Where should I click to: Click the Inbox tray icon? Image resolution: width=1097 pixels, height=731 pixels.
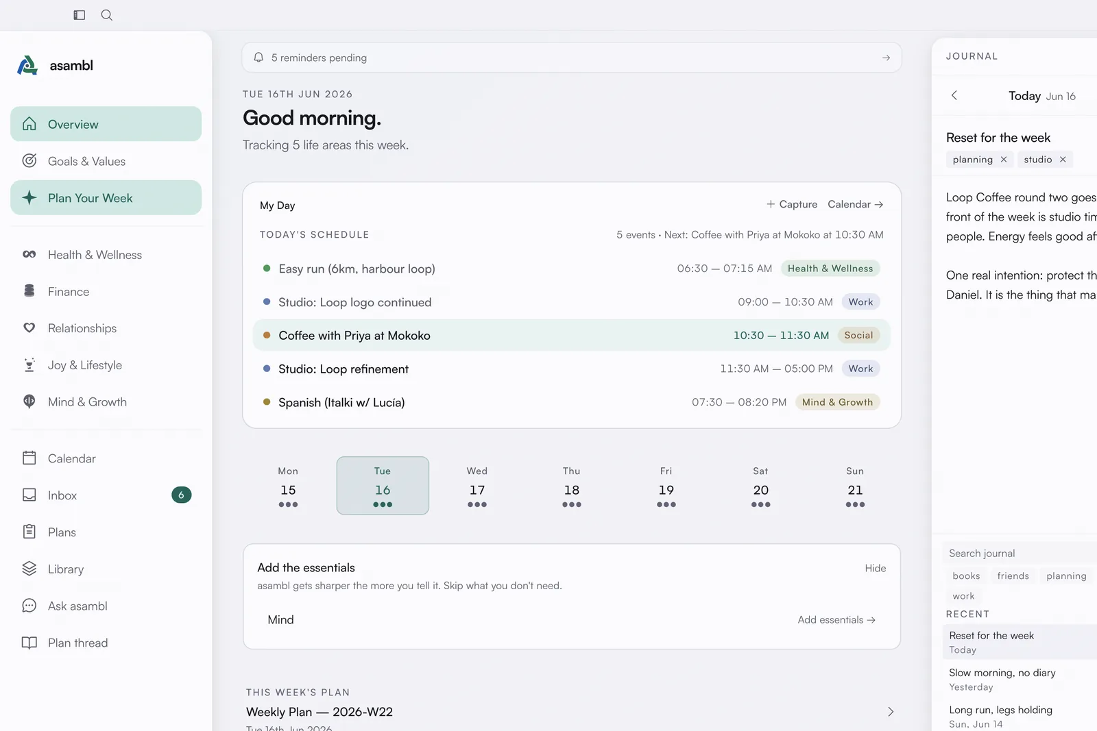coord(29,495)
